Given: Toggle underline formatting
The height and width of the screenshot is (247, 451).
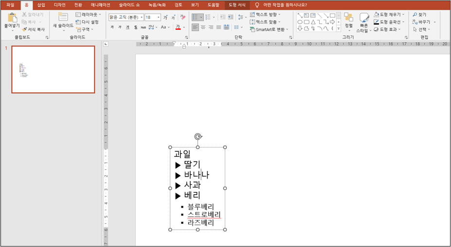Looking at the screenshot, I should 127,27.
